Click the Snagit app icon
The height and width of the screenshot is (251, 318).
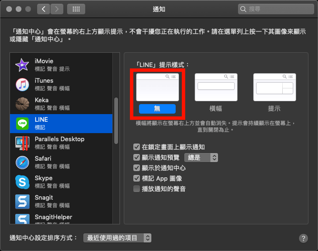click(x=22, y=202)
